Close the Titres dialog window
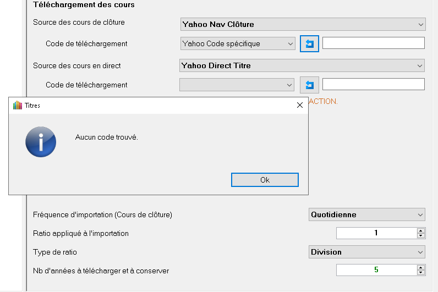Image resolution: width=438 pixels, height=292 pixels. [299, 105]
